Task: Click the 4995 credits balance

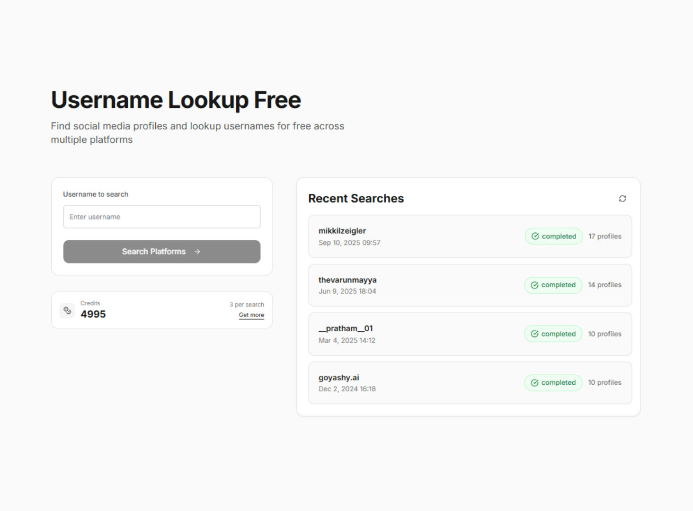Action: tap(93, 314)
